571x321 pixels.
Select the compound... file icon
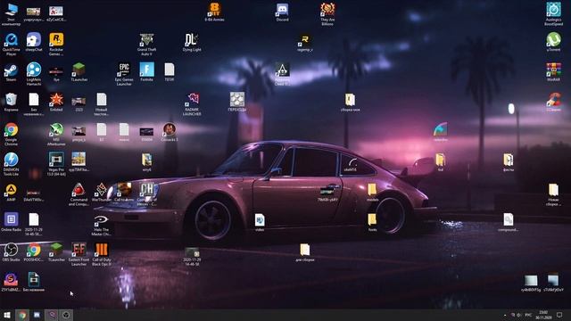coord(508,222)
